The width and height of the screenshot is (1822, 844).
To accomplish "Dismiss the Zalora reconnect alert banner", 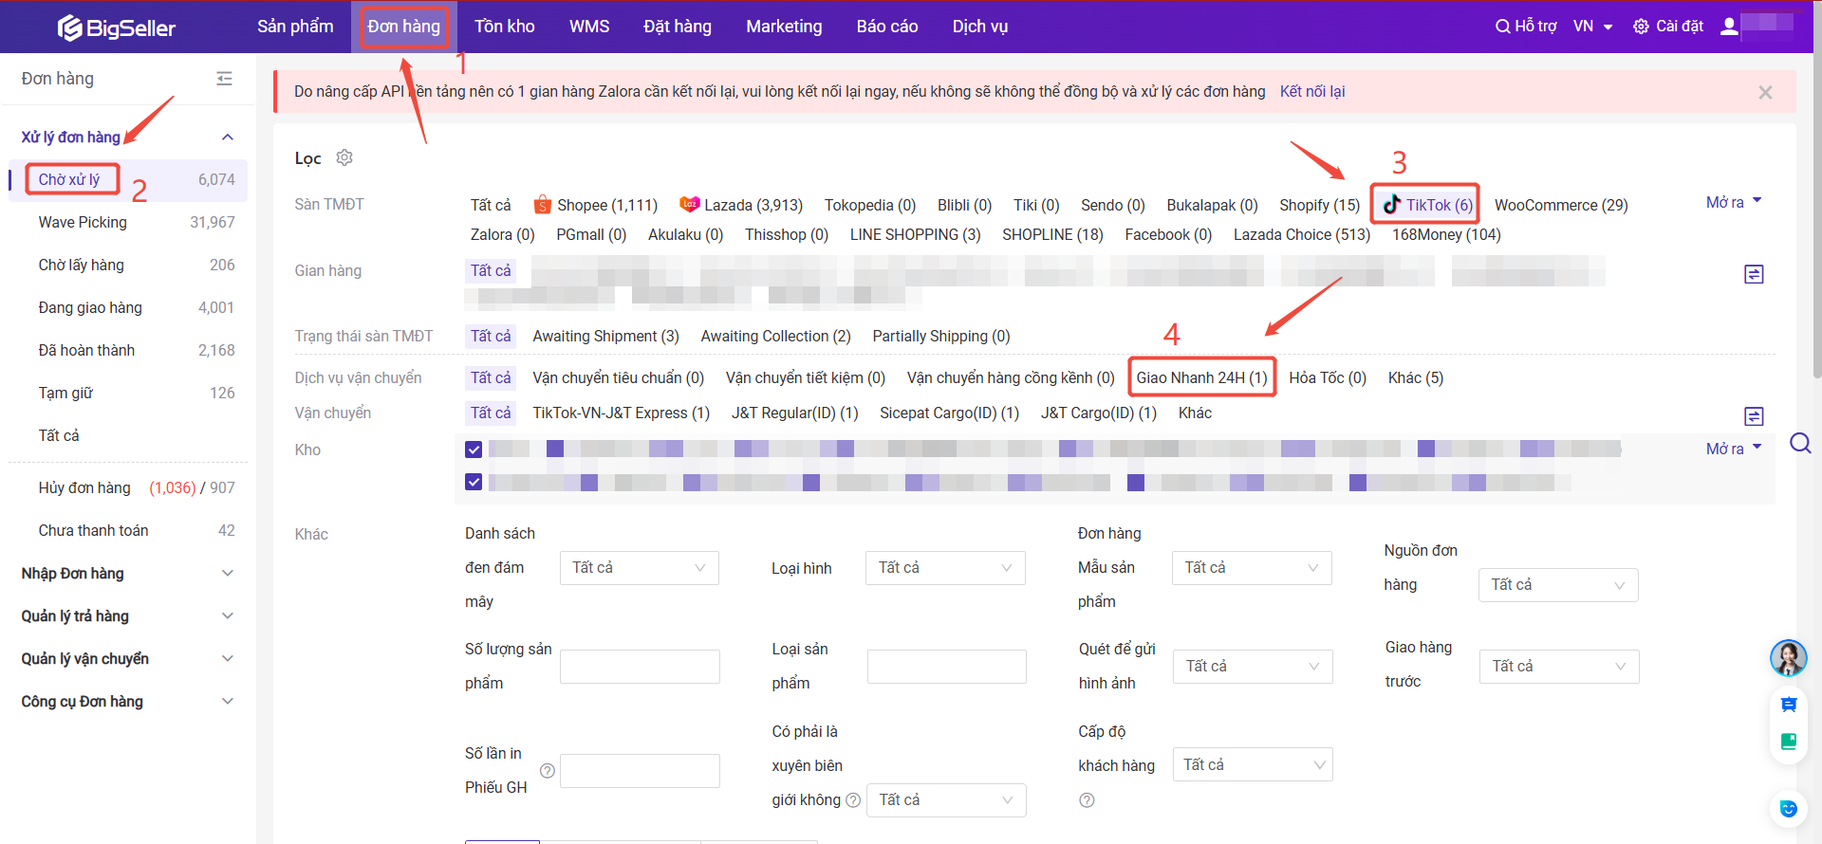I will pos(1765,92).
